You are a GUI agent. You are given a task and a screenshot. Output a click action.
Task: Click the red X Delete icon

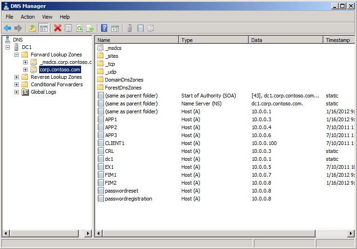pyautogui.click(x=58, y=28)
